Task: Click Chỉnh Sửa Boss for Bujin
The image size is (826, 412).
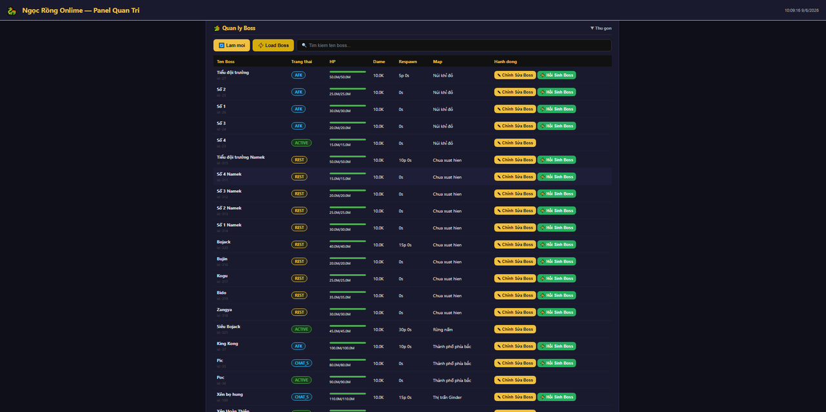Action: (515, 262)
